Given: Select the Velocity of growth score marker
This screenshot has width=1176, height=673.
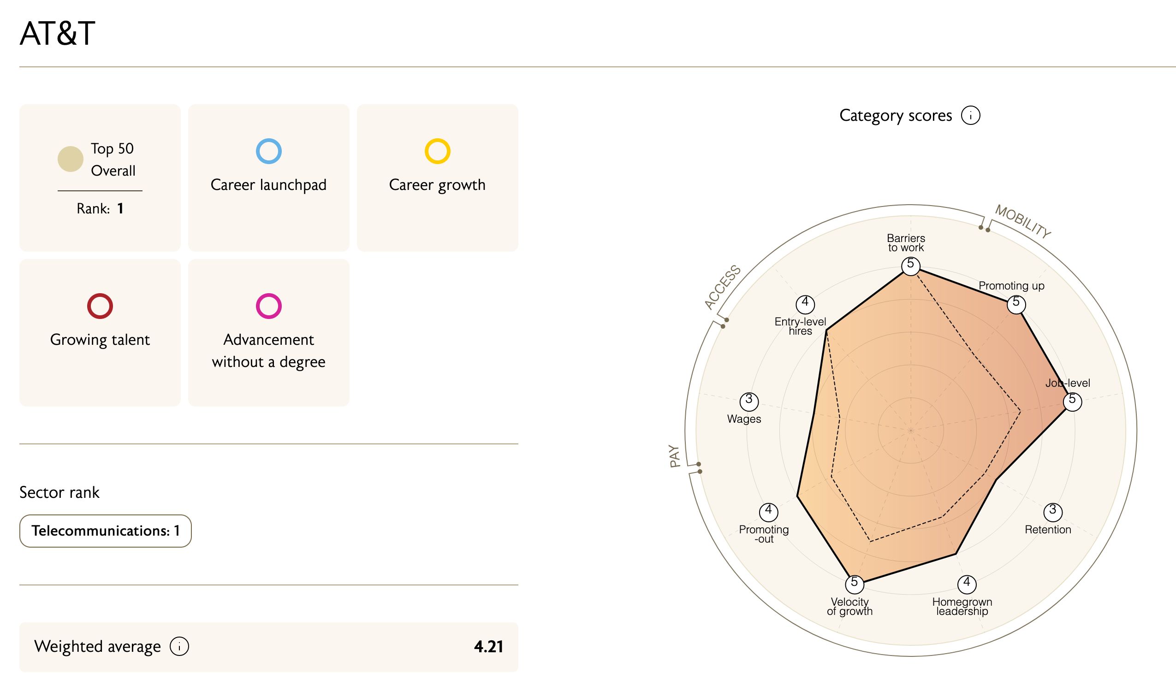Looking at the screenshot, I should click(x=854, y=584).
